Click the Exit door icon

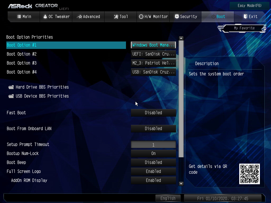(x=245, y=17)
